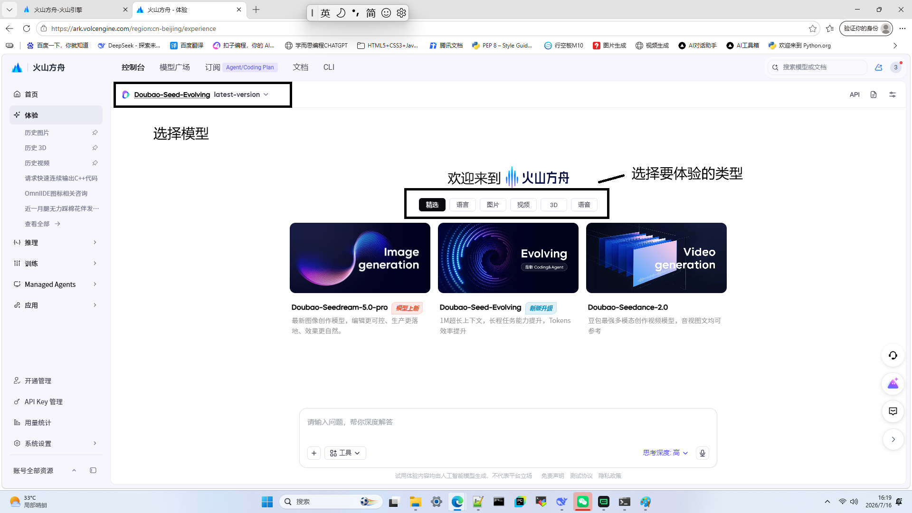Open API Key 管理 in the sidebar
Image resolution: width=912 pixels, height=513 pixels.
pyautogui.click(x=56, y=401)
